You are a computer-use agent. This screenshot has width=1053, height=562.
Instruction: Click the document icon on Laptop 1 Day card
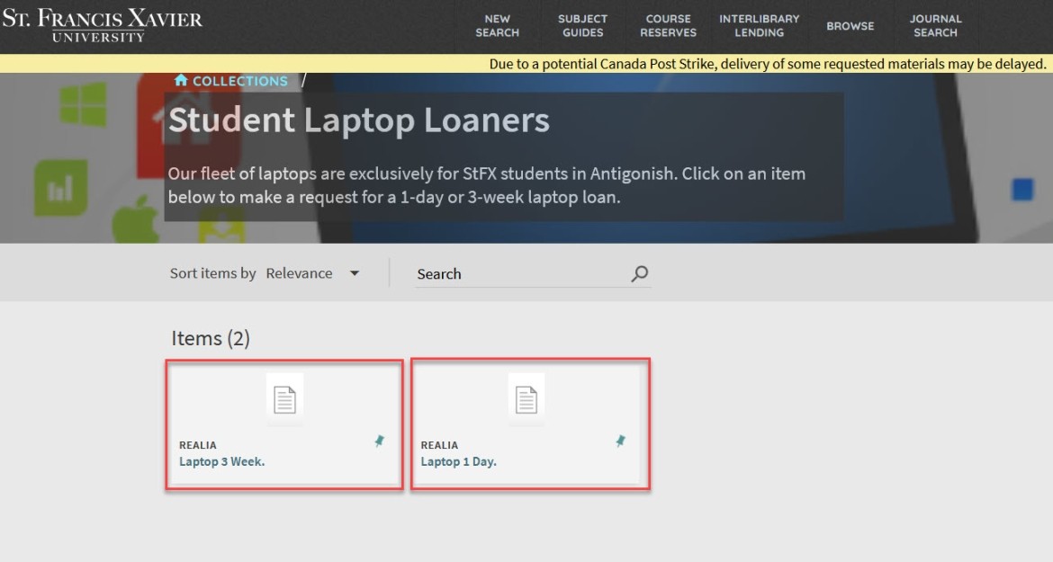tap(526, 398)
